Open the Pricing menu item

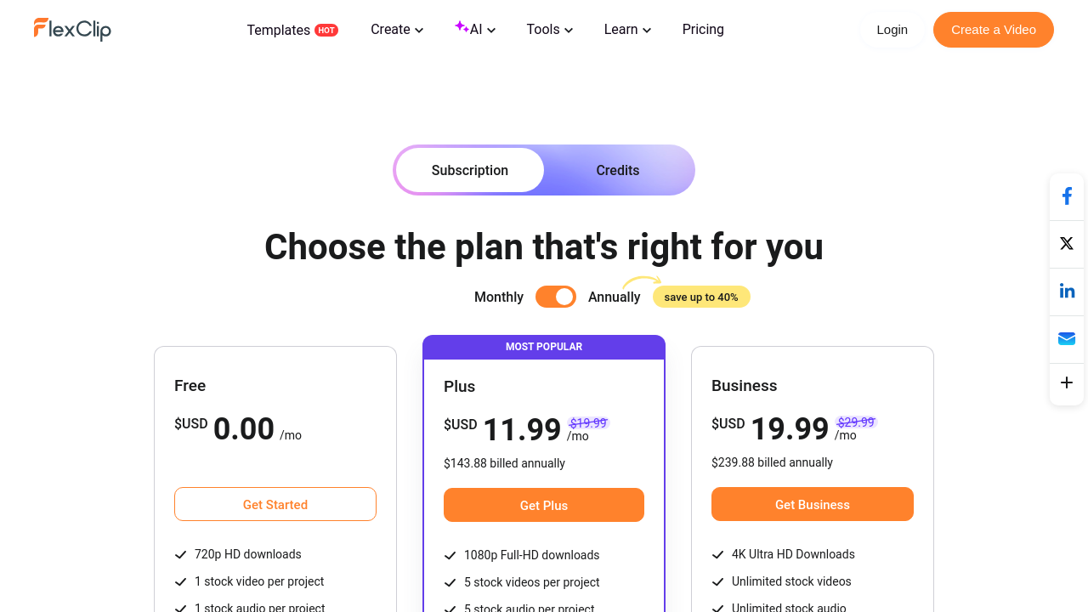point(703,30)
